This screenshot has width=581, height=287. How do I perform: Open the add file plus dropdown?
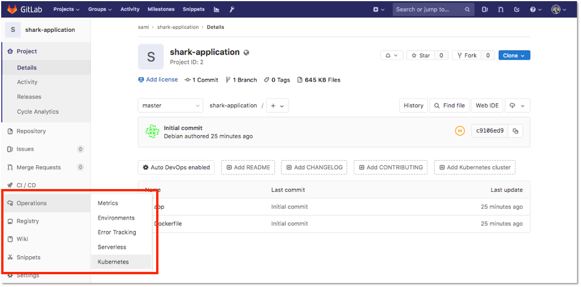[x=277, y=106]
